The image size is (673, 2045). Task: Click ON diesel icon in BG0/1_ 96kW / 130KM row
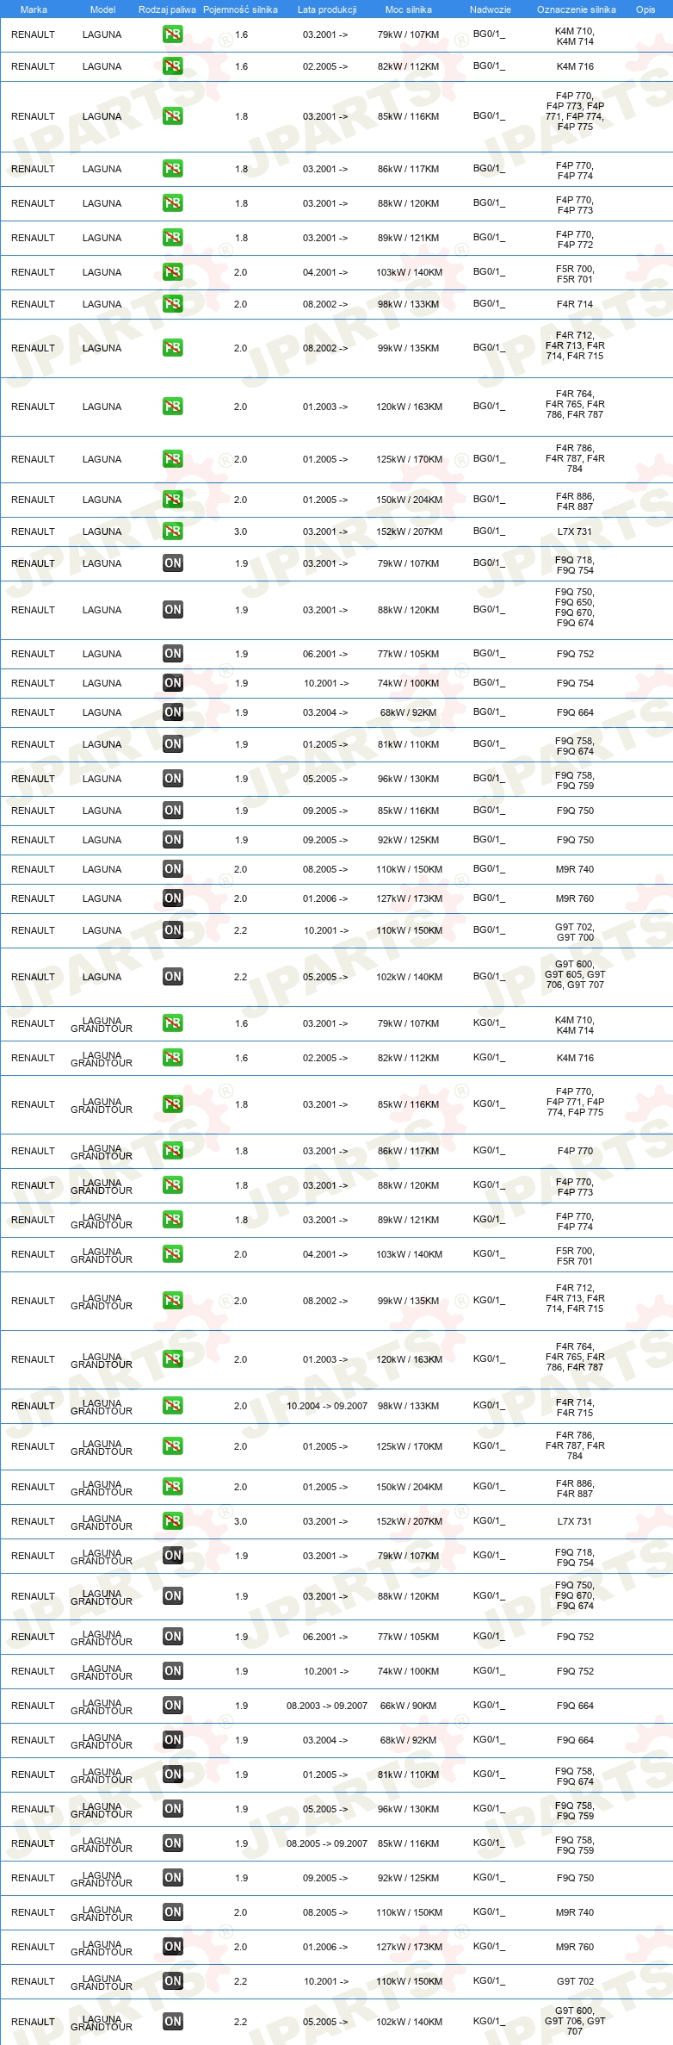173,779
